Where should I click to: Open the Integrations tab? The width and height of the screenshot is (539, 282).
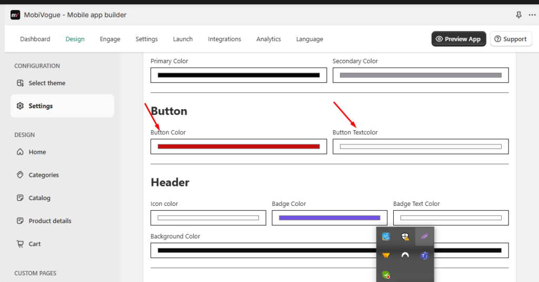tap(224, 39)
